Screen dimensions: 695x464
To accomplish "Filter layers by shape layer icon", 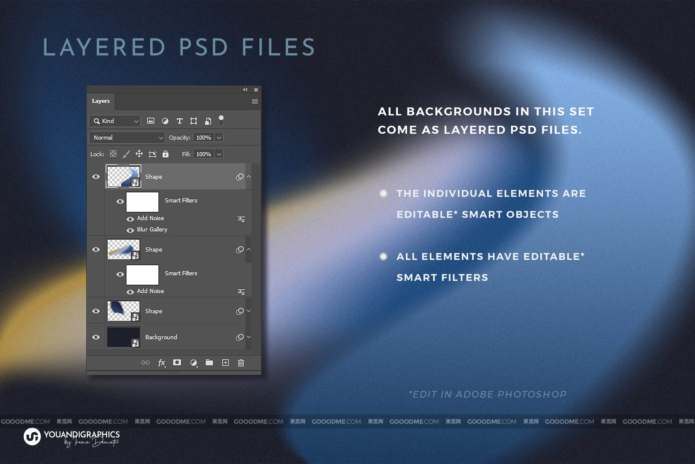I will click(x=194, y=121).
